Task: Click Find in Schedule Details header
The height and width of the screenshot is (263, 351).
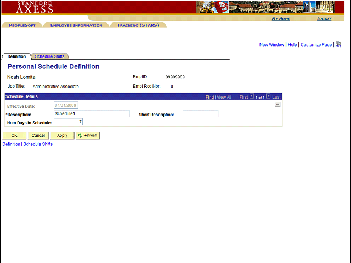Action: tap(210, 97)
